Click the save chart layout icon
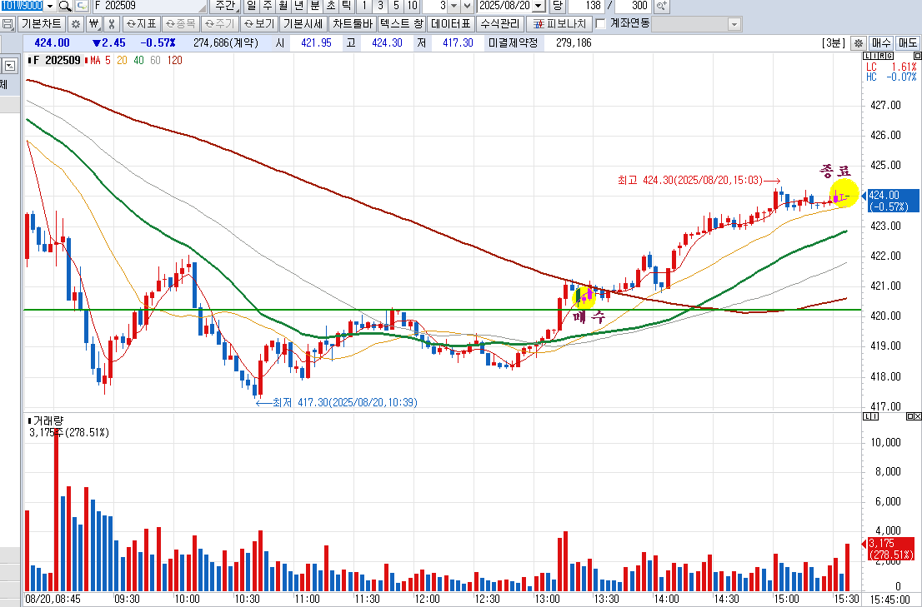The image size is (922, 607). [8, 24]
